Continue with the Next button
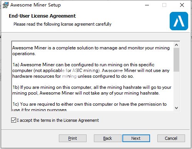The width and height of the screenshot is (192, 149). 136,138
